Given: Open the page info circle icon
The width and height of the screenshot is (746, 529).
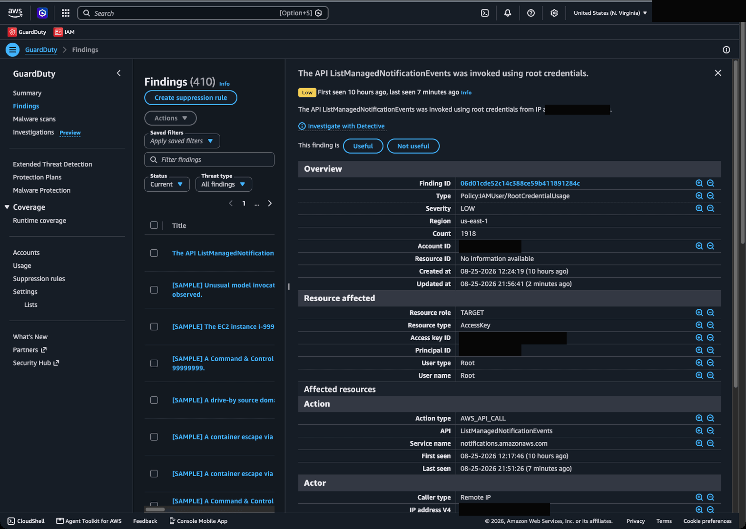Looking at the screenshot, I should (726, 49).
